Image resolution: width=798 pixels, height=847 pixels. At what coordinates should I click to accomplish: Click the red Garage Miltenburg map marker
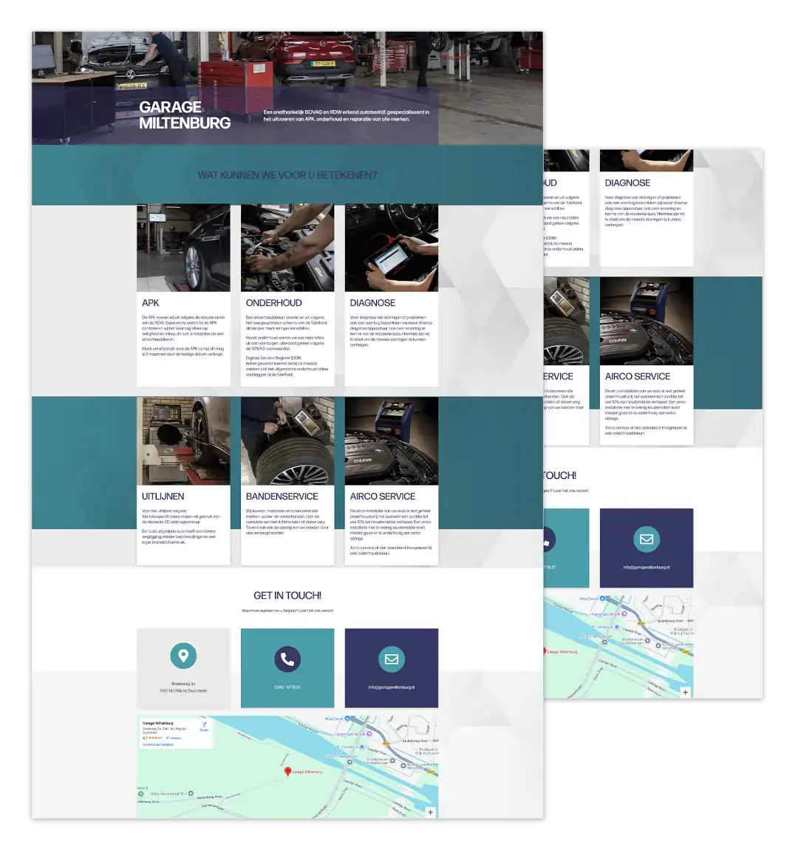click(288, 771)
